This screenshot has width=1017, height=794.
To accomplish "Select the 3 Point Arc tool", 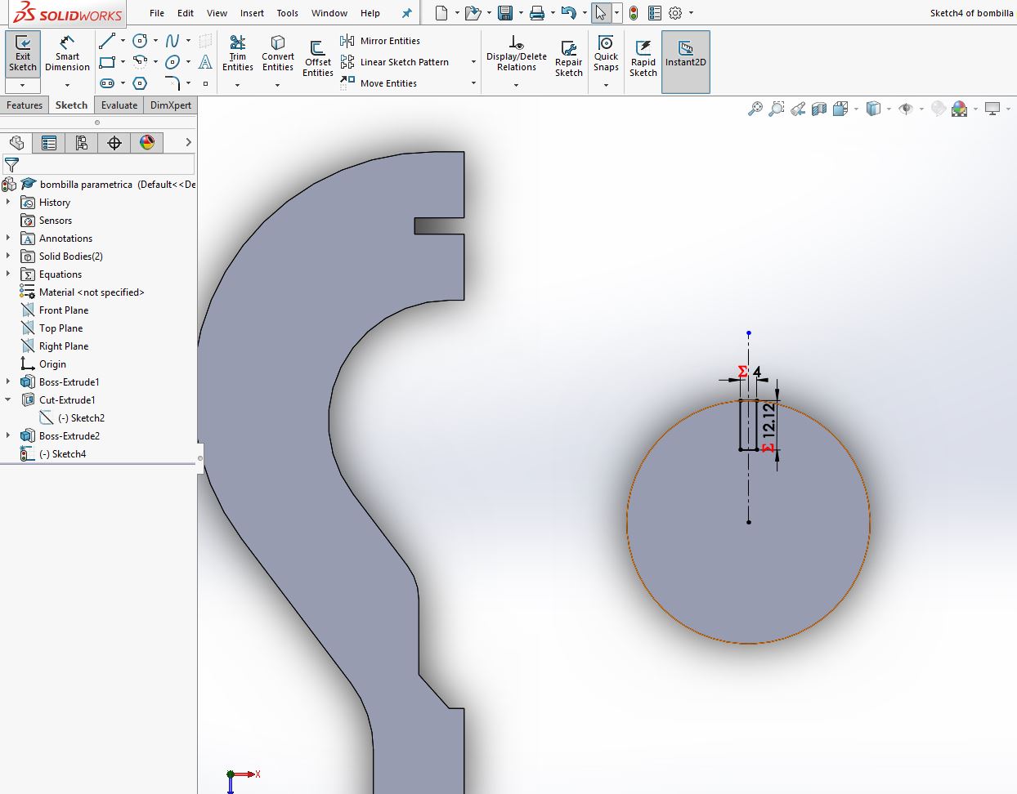I will click(140, 62).
